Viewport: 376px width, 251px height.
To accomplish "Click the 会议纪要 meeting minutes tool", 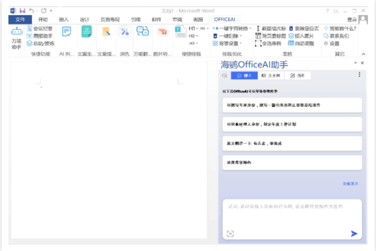I will (40, 28).
